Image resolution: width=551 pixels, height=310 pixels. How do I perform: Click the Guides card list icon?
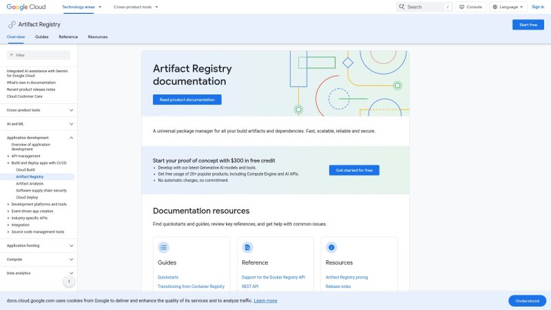click(163, 247)
